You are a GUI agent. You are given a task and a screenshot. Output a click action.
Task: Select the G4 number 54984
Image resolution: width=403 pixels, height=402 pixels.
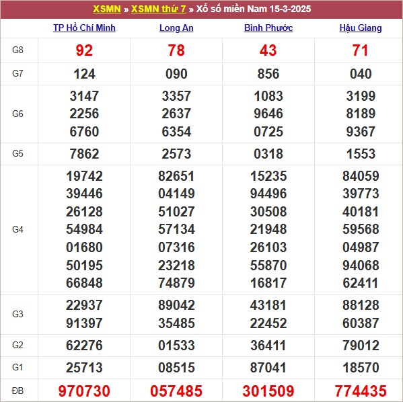click(x=84, y=229)
